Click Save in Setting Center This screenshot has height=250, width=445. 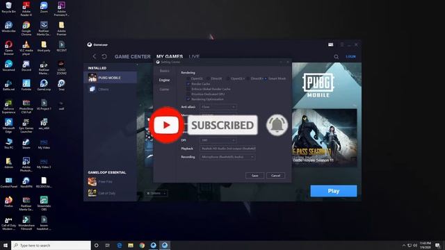pos(254,176)
